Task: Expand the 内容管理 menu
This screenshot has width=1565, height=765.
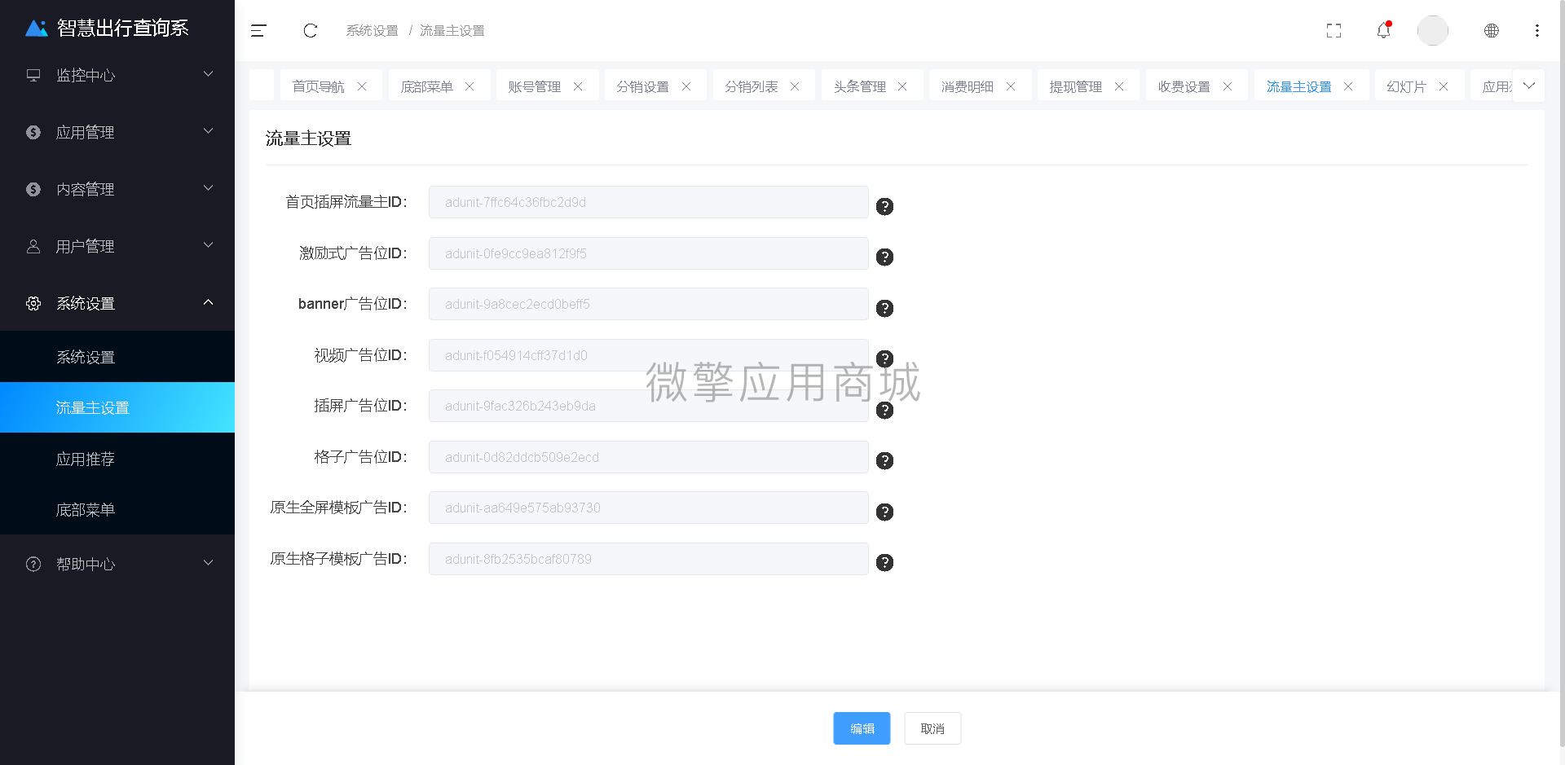Action: coord(117,189)
